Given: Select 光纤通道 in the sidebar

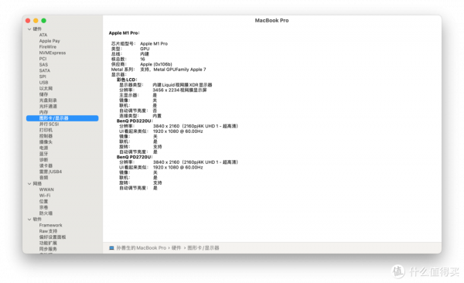Looking at the screenshot, I should [48, 106].
